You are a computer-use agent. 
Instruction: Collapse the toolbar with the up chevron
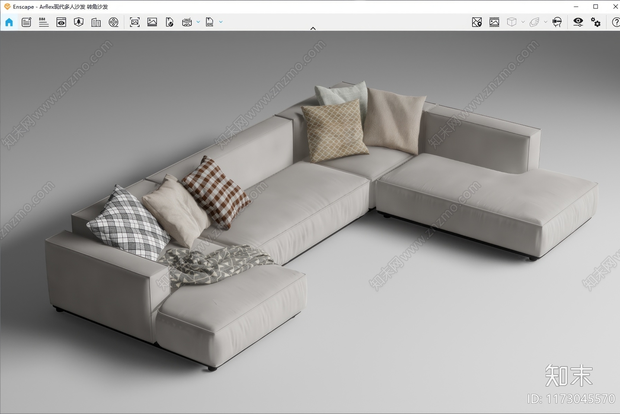click(313, 28)
